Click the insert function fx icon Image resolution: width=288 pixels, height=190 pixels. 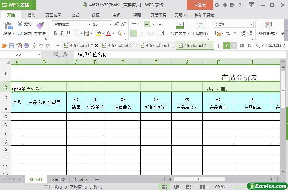click(x=65, y=54)
